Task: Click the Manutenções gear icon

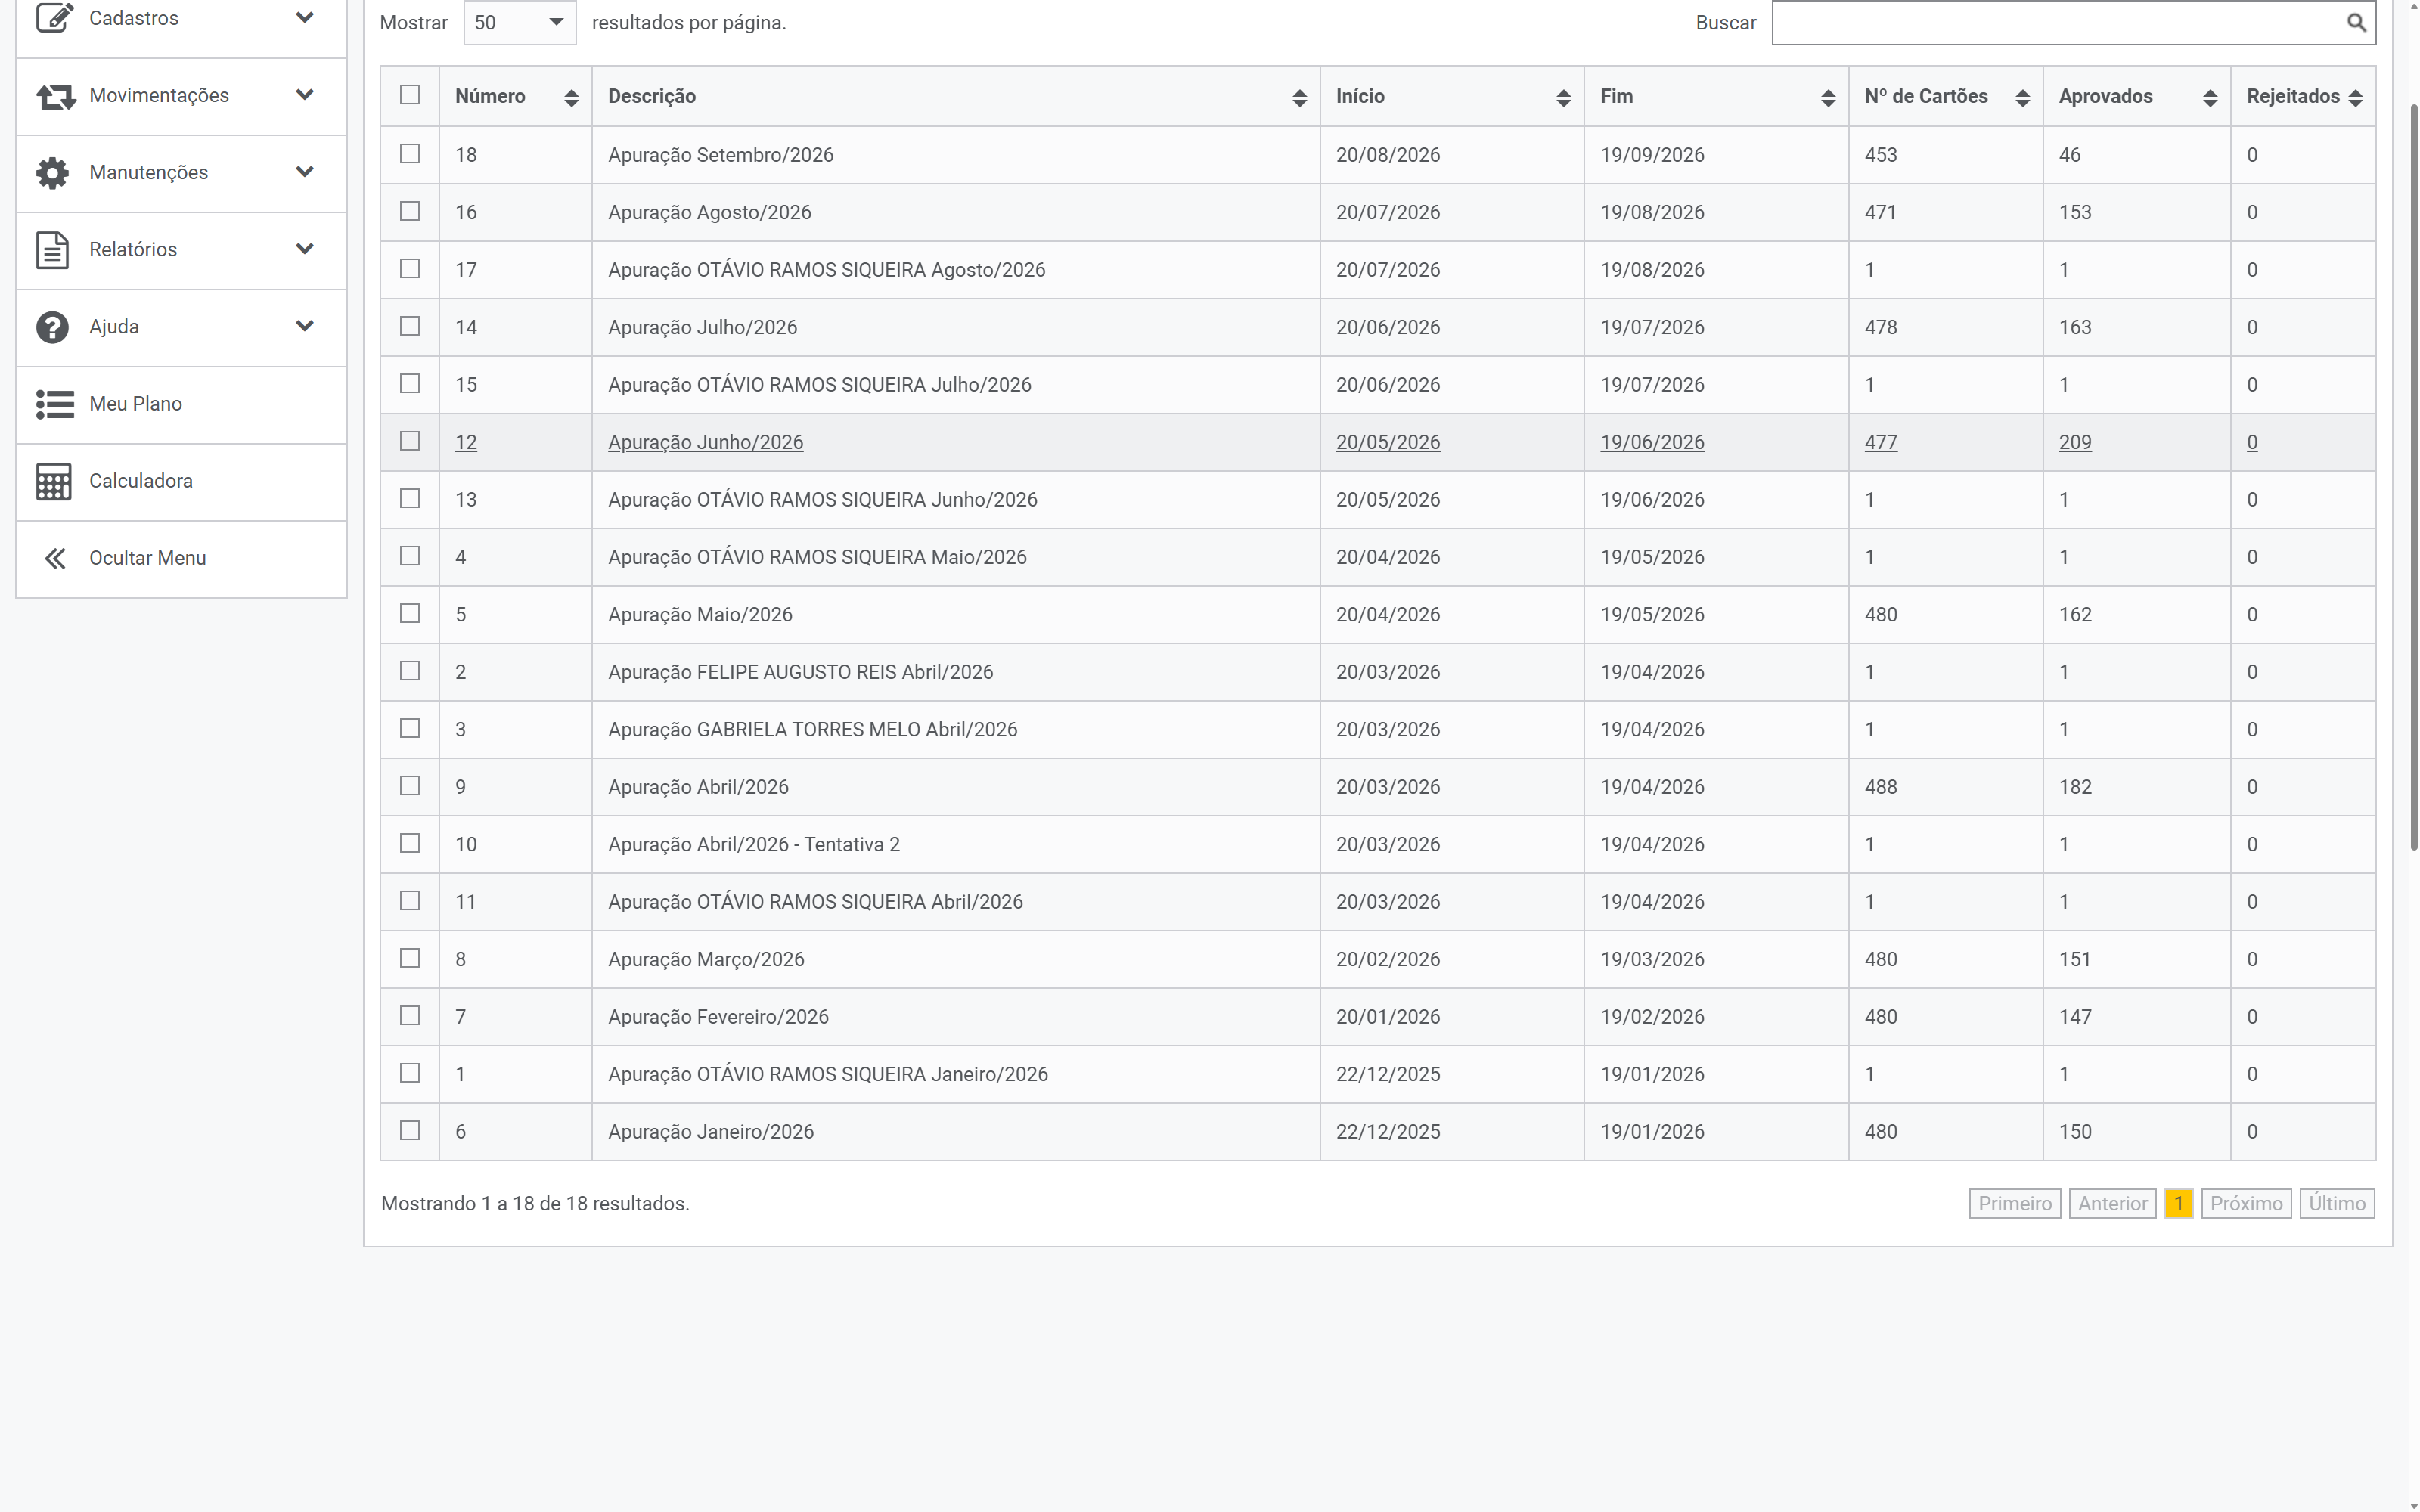Action: [x=52, y=173]
